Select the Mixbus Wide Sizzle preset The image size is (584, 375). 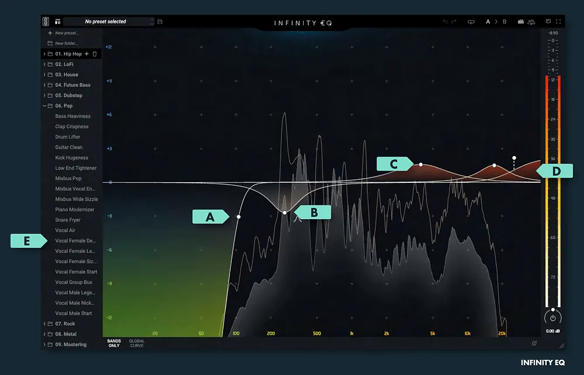point(77,199)
